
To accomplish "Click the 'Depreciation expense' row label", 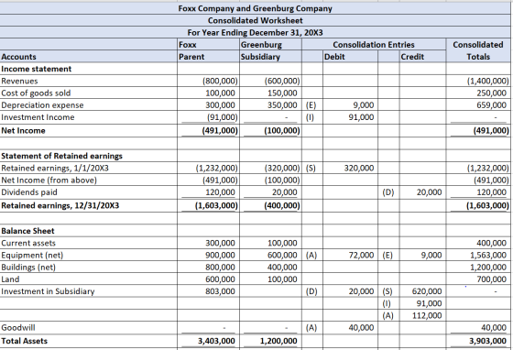I will tap(42, 105).
